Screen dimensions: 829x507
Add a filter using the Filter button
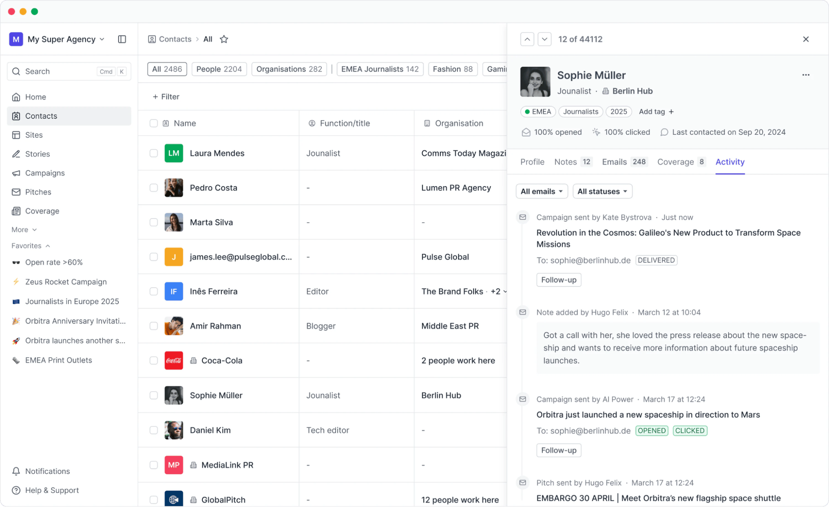[x=165, y=96]
